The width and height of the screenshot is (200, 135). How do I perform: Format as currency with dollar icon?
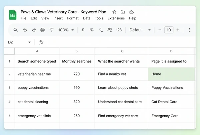coord(83,30)
